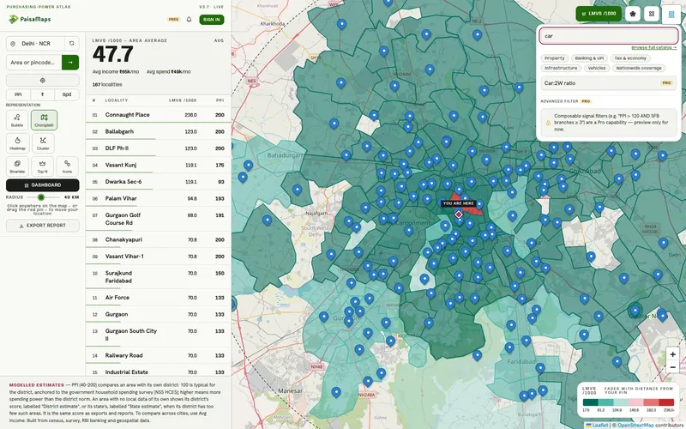686x429 pixels.
Task: Click the four-squares grid map toolbar icon
Action: click(652, 14)
